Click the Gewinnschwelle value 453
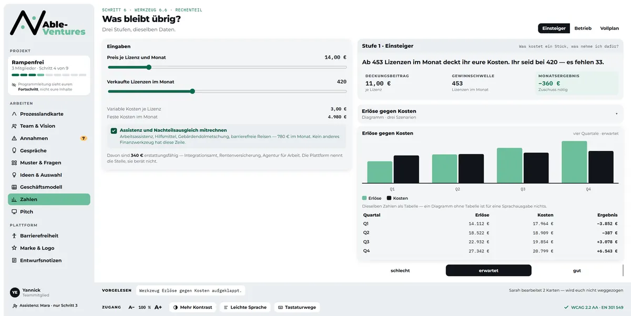The width and height of the screenshot is (631, 316). click(x=457, y=83)
